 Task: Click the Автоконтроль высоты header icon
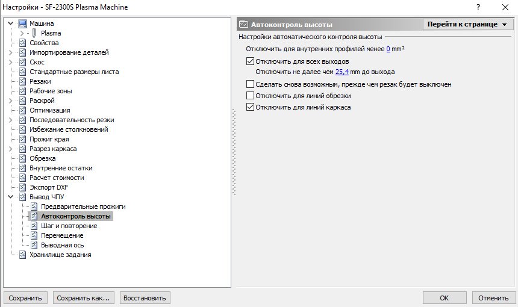[x=243, y=24]
